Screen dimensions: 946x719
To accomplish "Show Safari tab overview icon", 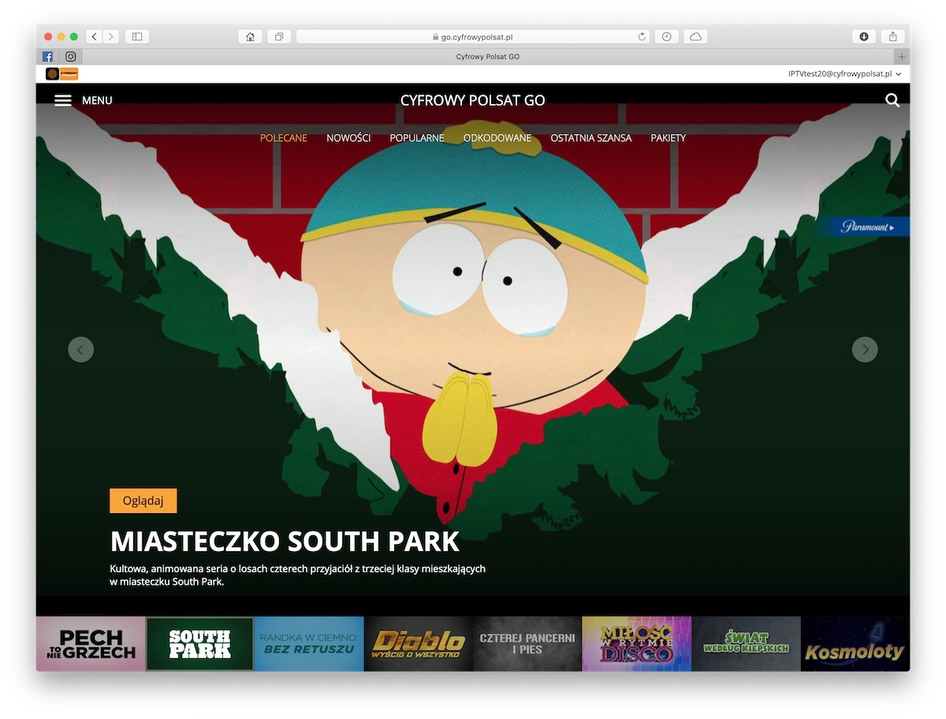I will click(x=279, y=36).
